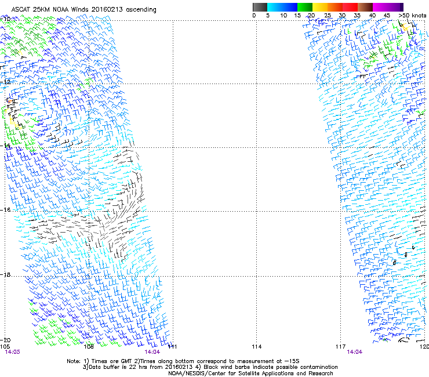Viewport: 429px width, 377px height.
Task: Select the '-16' latitude axis label
Action: pyautogui.click(x=5, y=210)
